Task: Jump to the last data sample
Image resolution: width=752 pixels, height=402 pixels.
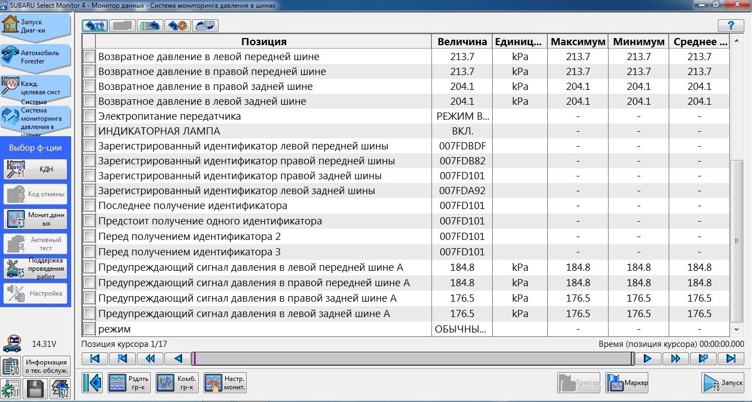Action: point(730,358)
